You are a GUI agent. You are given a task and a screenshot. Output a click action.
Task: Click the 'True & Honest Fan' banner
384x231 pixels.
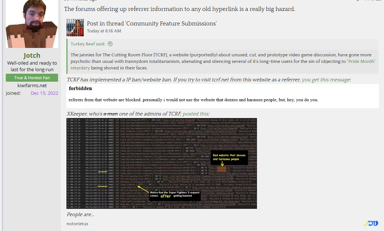(x=32, y=78)
